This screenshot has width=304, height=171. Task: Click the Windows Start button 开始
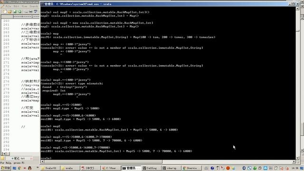(x=5, y=168)
